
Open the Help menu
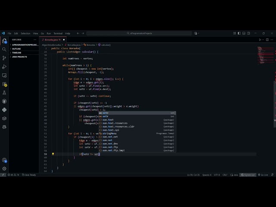tap(68, 34)
